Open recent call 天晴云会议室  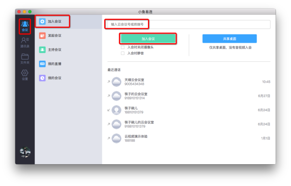tap(189, 82)
